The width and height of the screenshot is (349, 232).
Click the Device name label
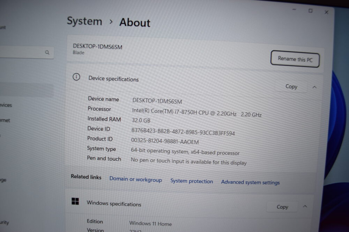click(103, 99)
